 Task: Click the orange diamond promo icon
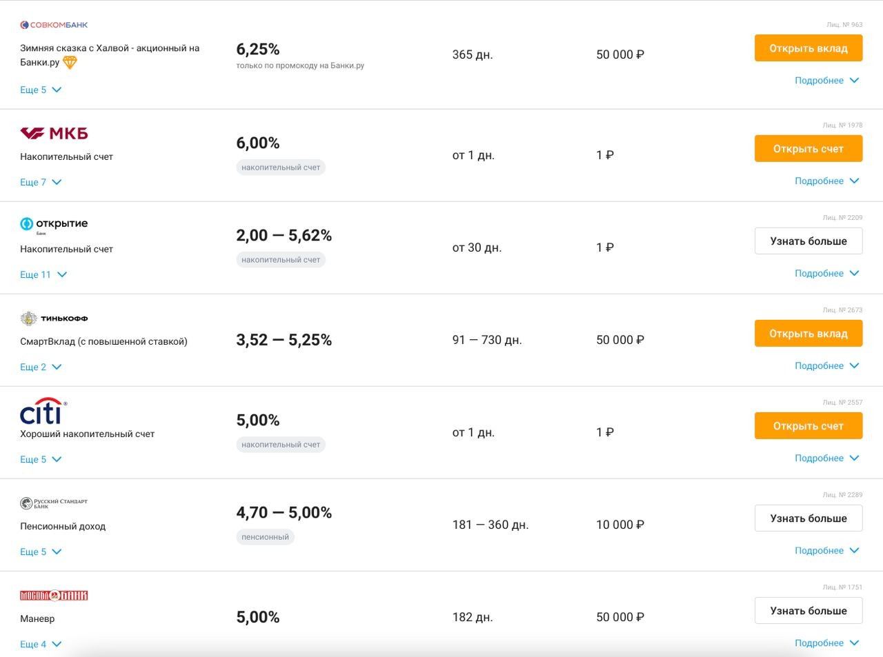click(70, 63)
